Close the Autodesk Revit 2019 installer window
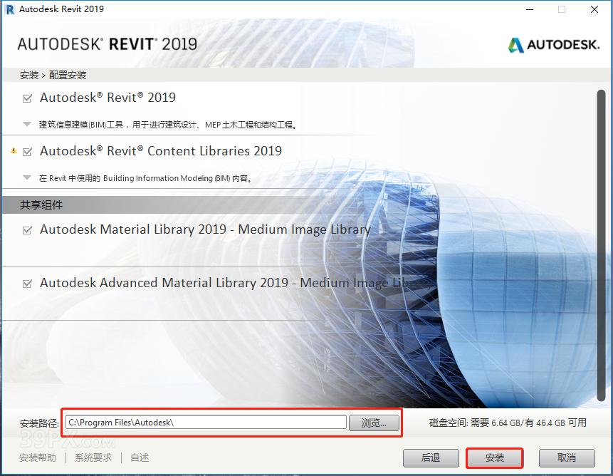 click(594, 9)
